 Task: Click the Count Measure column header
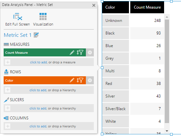(147, 7)
